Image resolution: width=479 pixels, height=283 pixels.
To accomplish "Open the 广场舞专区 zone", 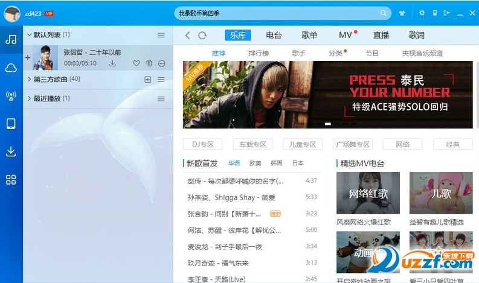I will 353,144.
